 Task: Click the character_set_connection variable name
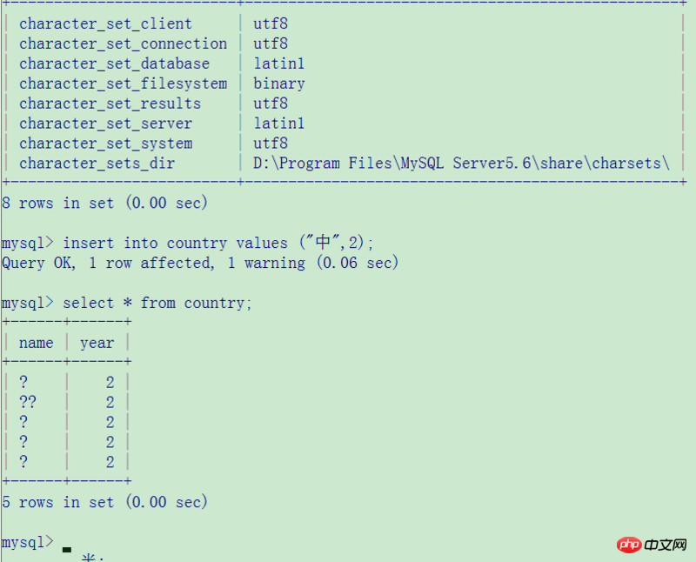coord(123,43)
